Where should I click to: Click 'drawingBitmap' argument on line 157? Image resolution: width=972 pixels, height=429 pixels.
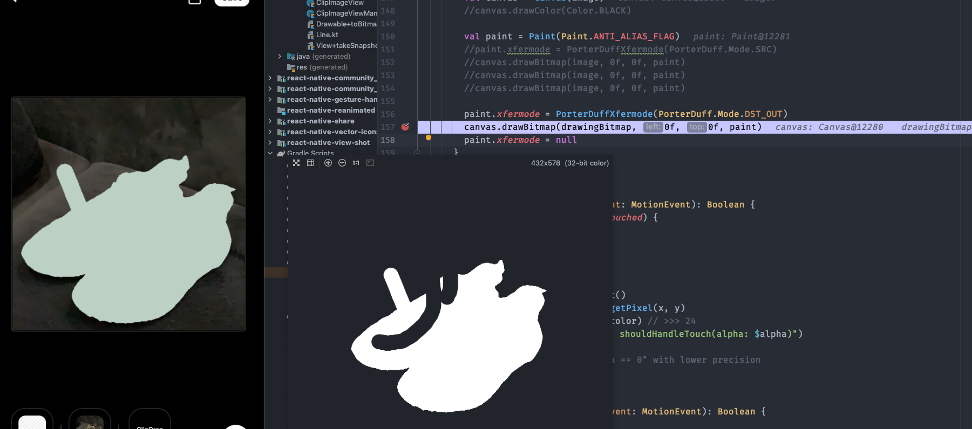[596, 127]
